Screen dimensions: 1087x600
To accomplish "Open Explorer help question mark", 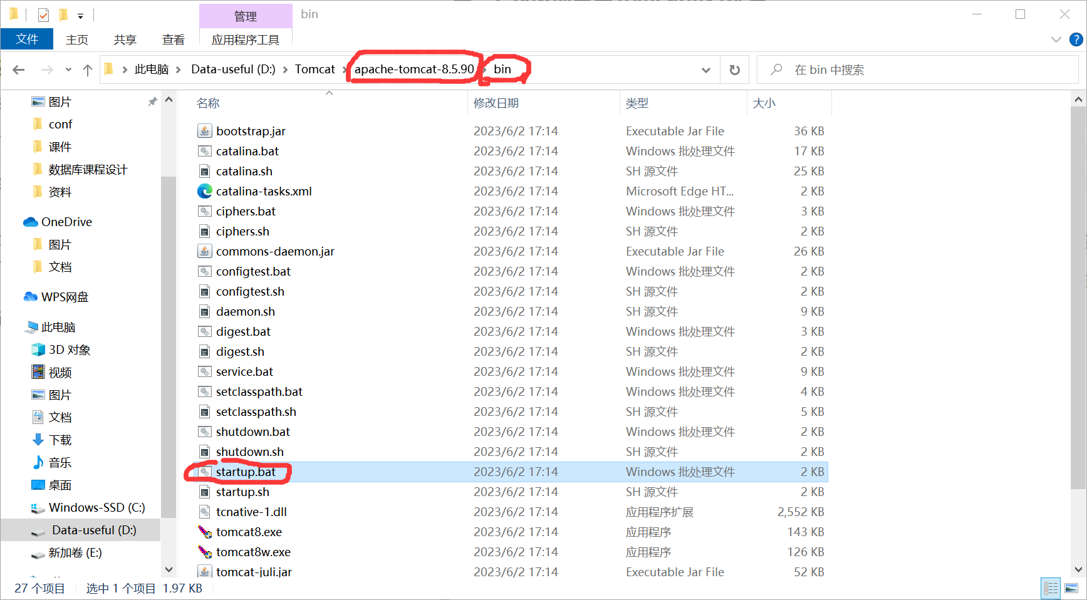I will click(x=1076, y=39).
